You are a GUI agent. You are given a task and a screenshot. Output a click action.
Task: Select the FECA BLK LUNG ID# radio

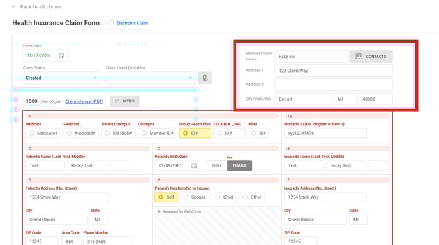(219, 133)
